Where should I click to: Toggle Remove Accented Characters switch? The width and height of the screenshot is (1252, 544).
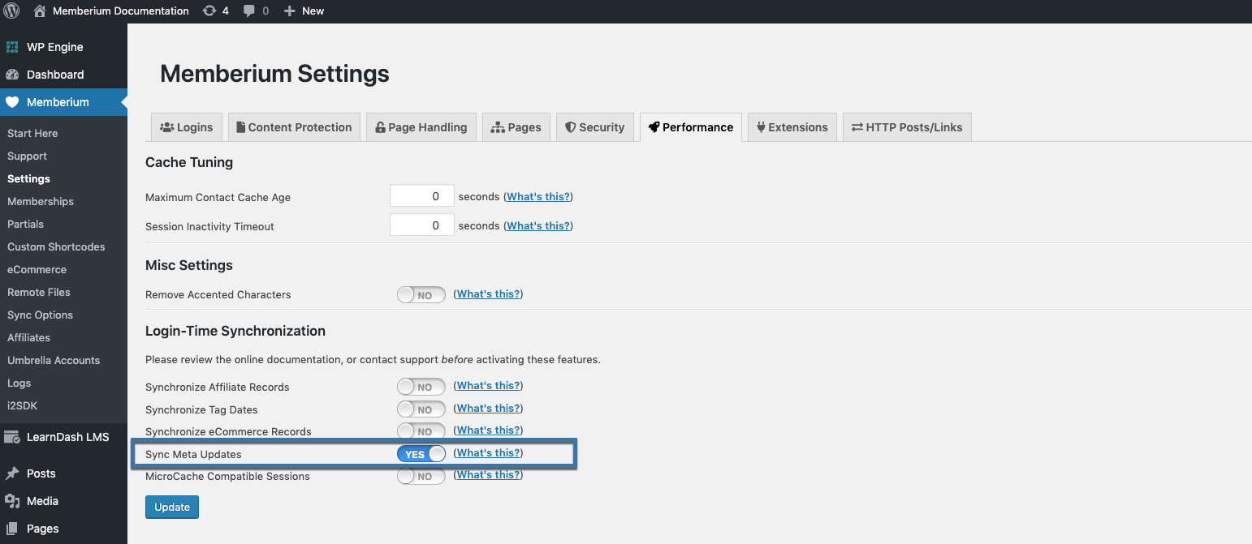pos(421,295)
